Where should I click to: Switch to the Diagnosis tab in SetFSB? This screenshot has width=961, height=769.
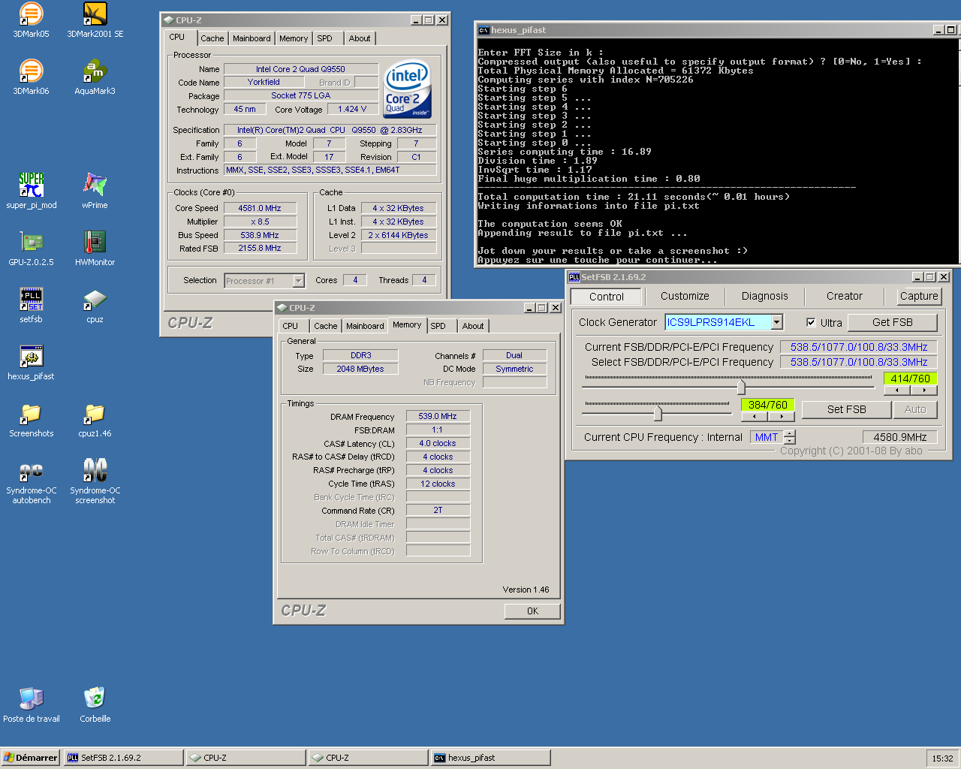pyautogui.click(x=764, y=296)
